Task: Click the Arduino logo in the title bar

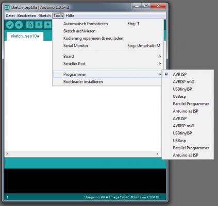Action: click(7, 7)
